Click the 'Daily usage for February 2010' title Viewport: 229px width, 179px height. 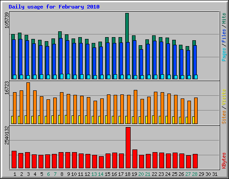point(54,7)
